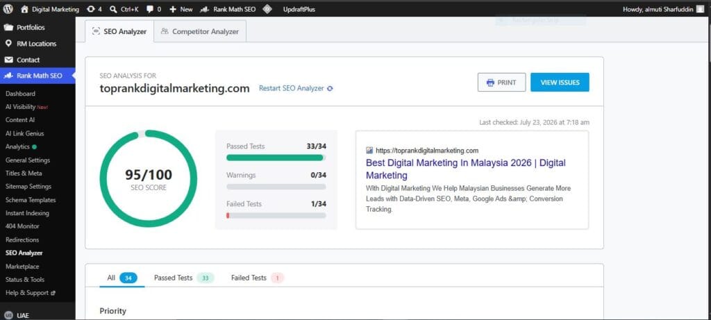711x320 pixels.
Task: Click the Priority heading
Action: click(113, 311)
